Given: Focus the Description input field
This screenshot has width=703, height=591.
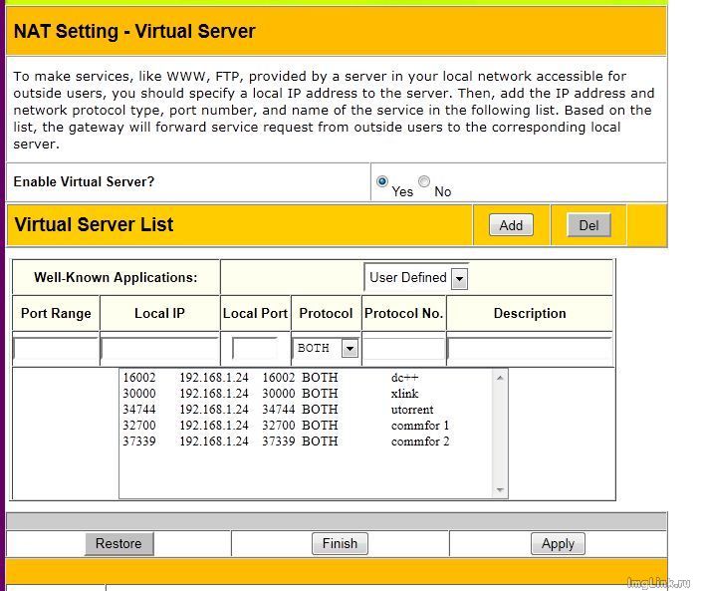Looking at the screenshot, I should (530, 348).
